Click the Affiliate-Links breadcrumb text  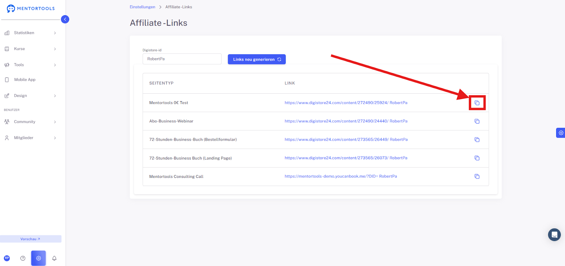coord(179,7)
